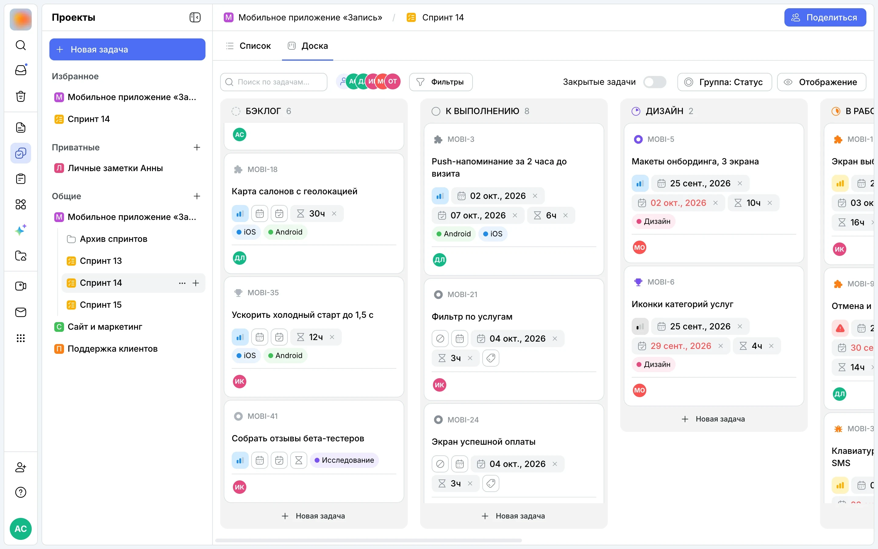Open the Фильтры dropdown
Viewport: 878px width, 549px height.
(441, 82)
